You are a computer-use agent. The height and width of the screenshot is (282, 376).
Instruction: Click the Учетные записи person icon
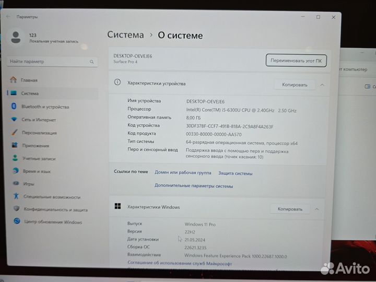click(15, 158)
